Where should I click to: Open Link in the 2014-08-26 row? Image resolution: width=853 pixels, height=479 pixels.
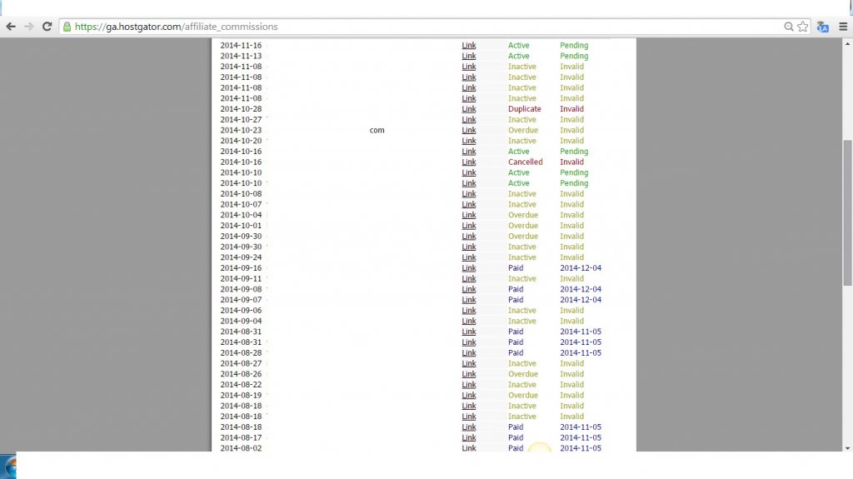pos(469,374)
